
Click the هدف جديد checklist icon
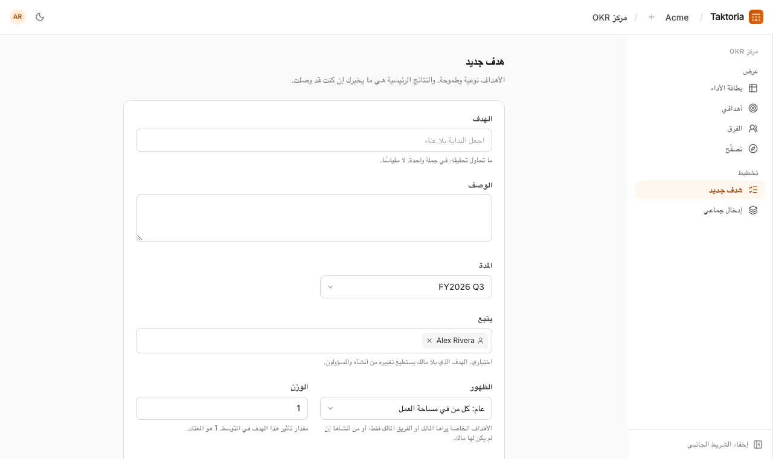753,190
